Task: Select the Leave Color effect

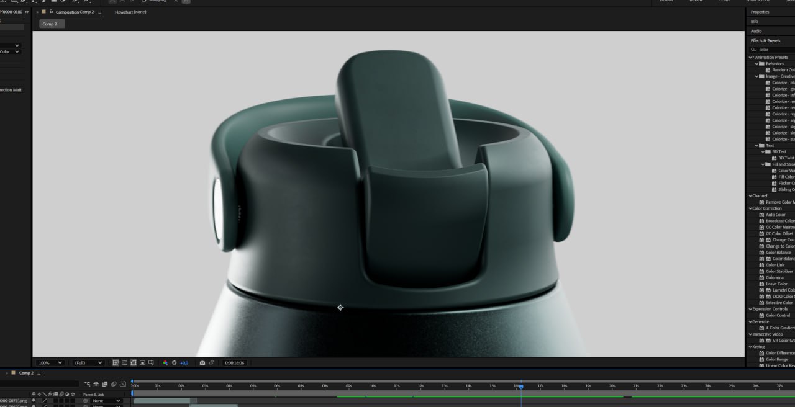Action: (776, 284)
